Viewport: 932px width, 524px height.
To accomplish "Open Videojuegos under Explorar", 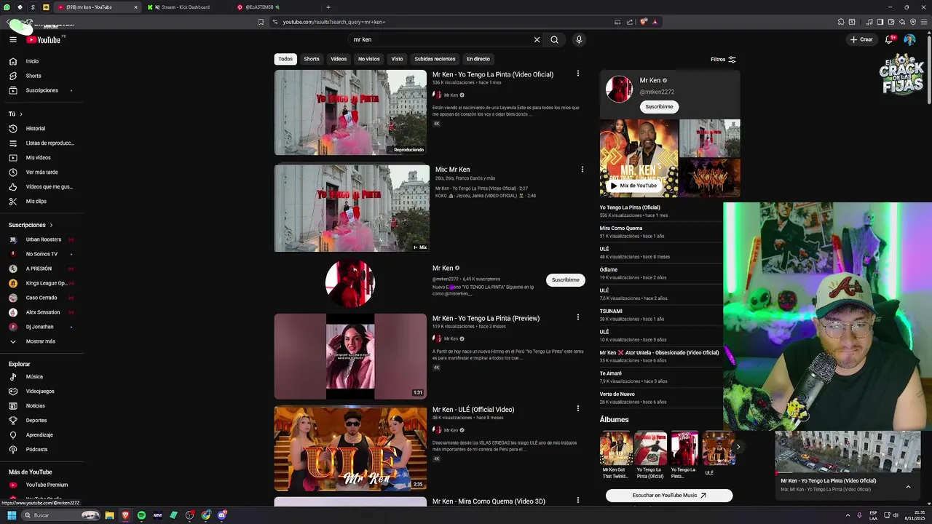I will click(x=41, y=392).
